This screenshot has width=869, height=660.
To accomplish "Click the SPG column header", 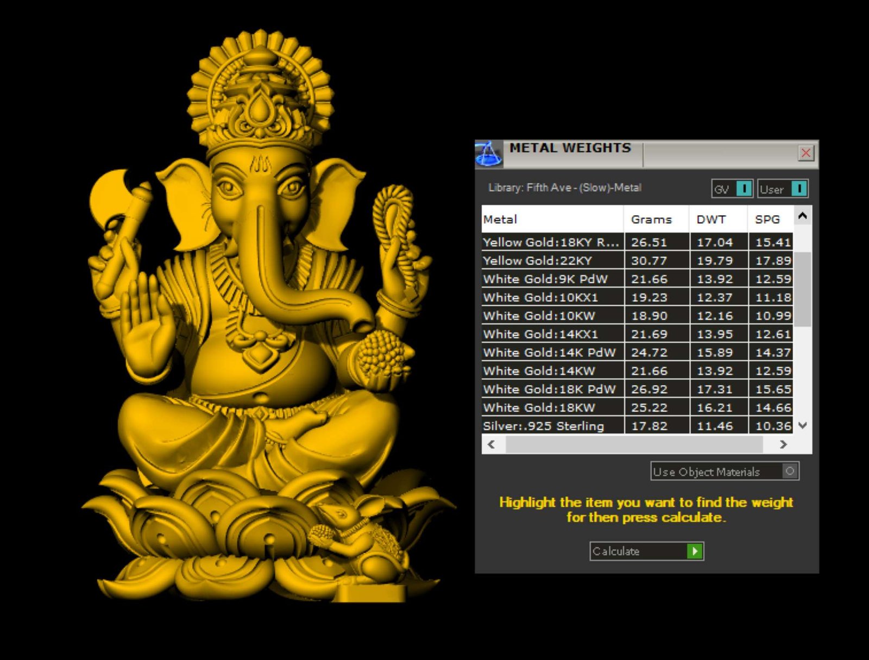I will tap(770, 219).
